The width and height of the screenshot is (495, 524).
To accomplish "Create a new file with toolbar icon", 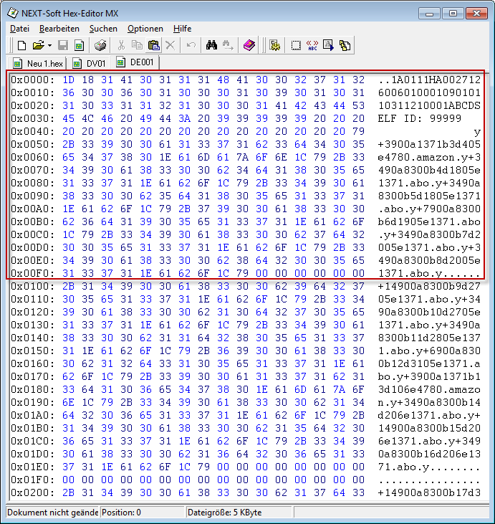I will click(x=21, y=45).
